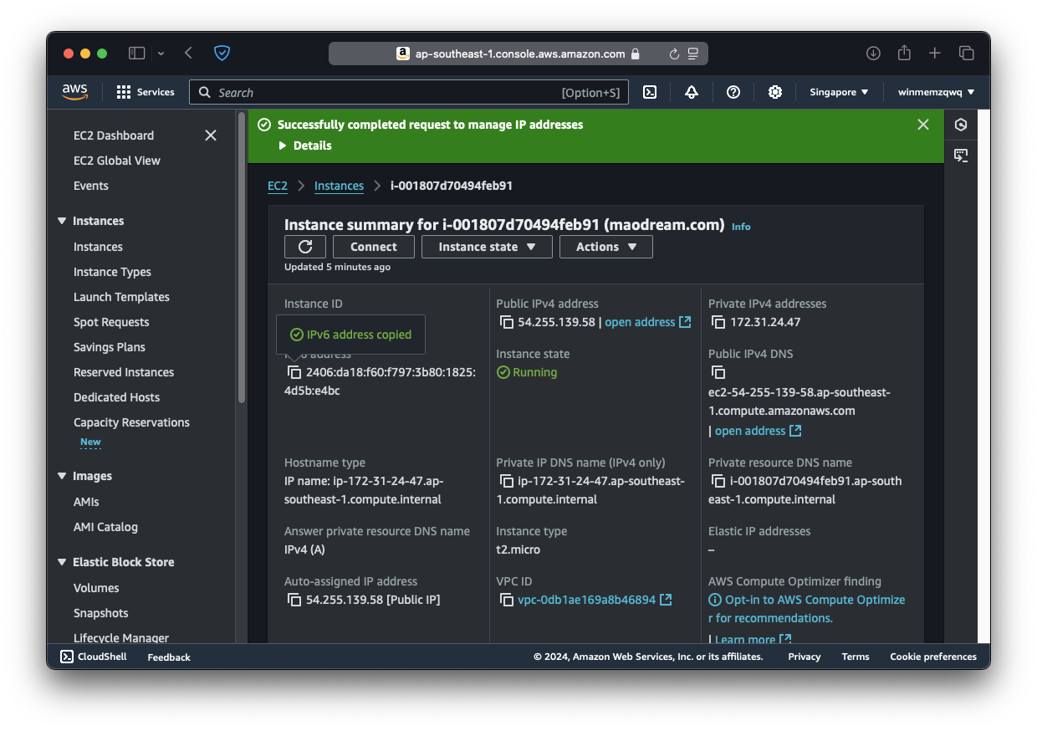Viewport: 1037px width, 731px height.
Task: Follow the EC2 breadcrumb link
Action: pyautogui.click(x=278, y=186)
